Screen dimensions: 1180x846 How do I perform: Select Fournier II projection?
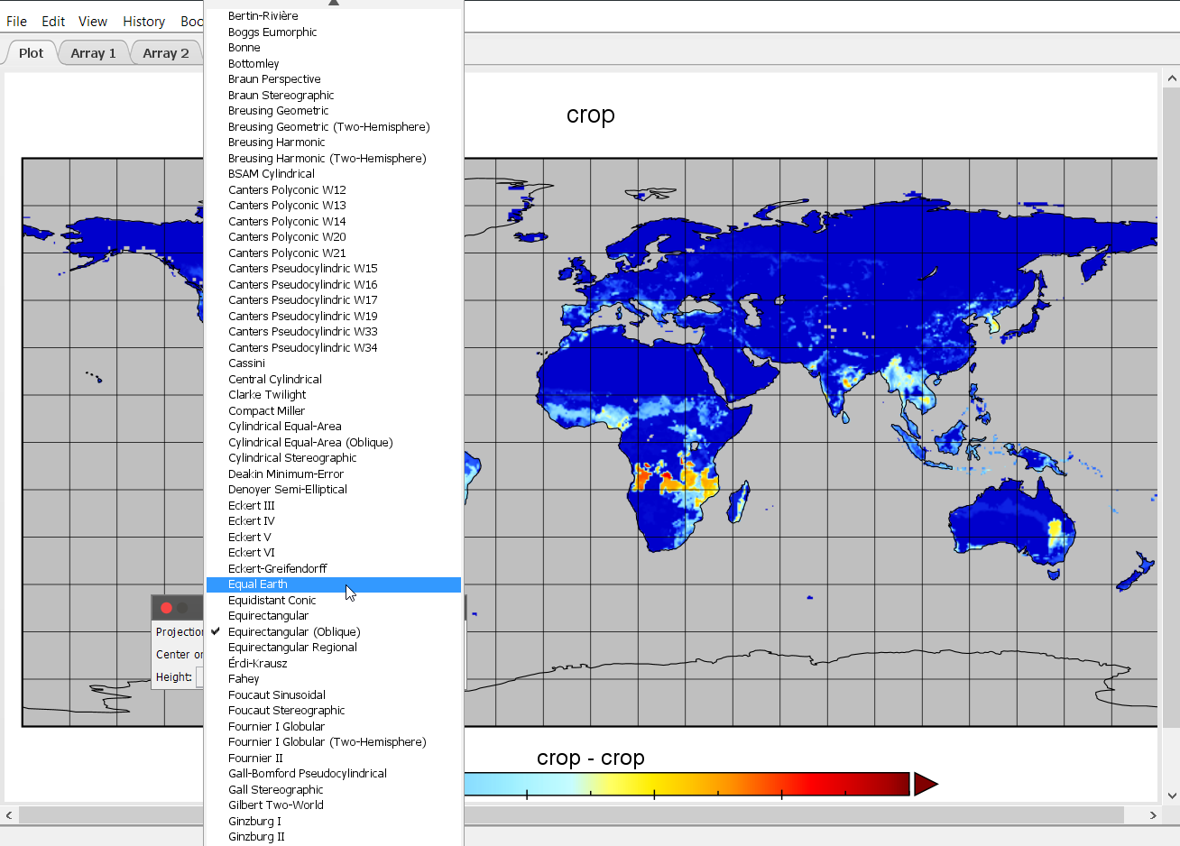tap(334, 759)
